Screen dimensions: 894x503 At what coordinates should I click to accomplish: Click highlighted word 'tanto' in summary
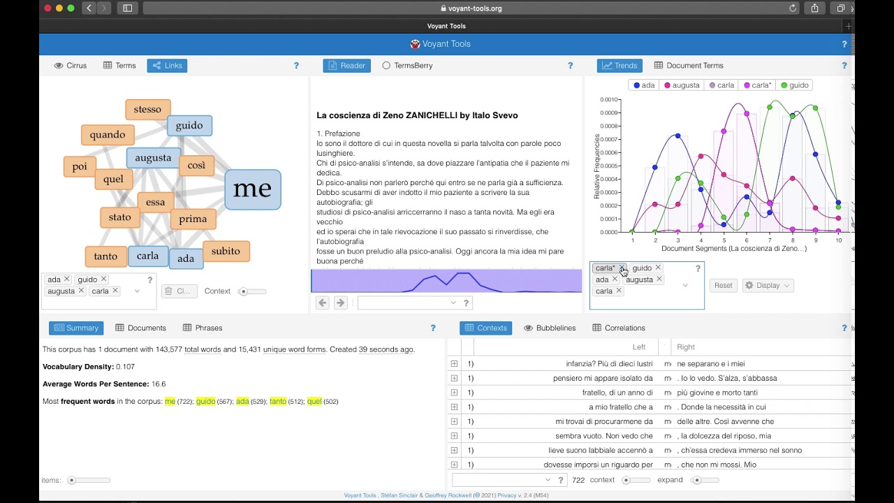278,402
